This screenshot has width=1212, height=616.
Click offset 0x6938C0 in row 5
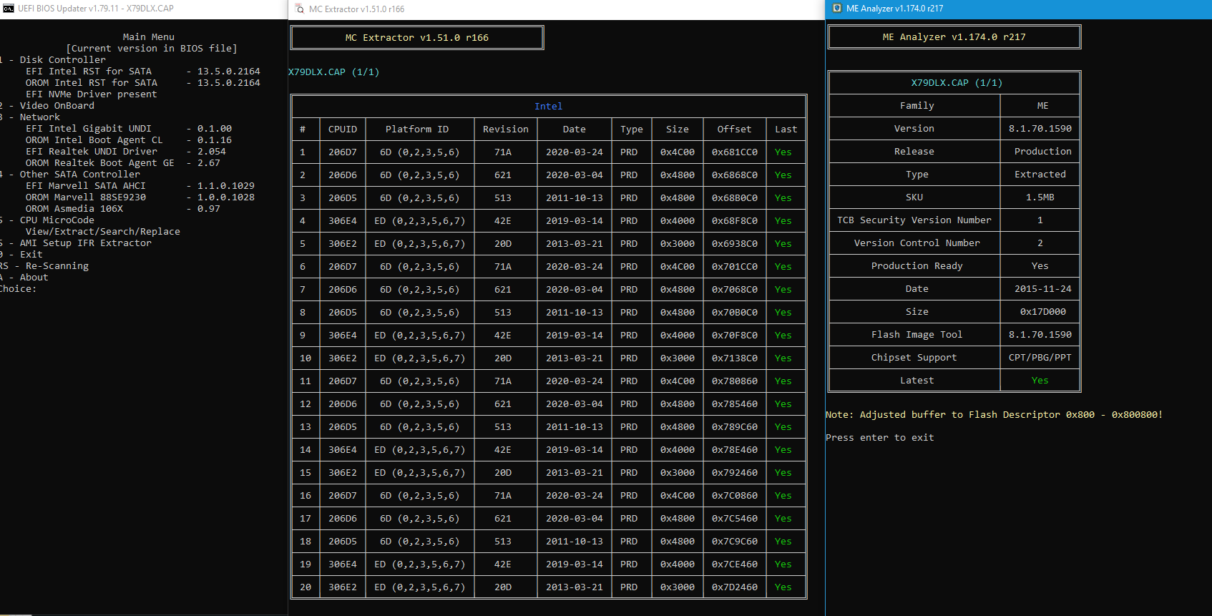click(x=735, y=244)
